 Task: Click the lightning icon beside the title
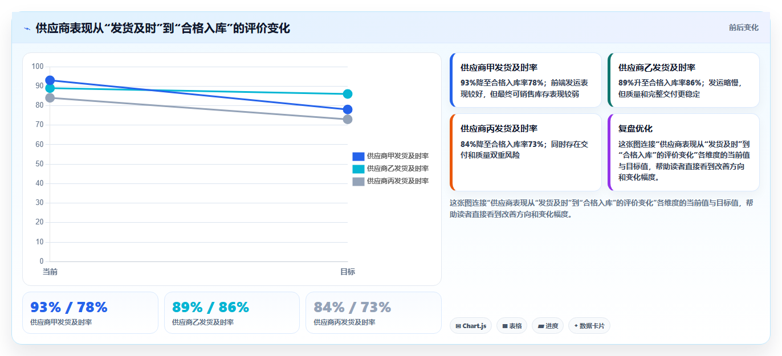point(27,28)
